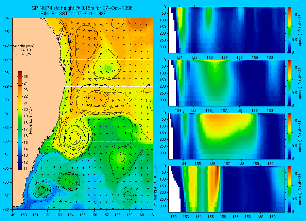This screenshot has width=306, height=221.
Task: Click the speed color bar beside the lat=-31 section
Action: [289, 136]
